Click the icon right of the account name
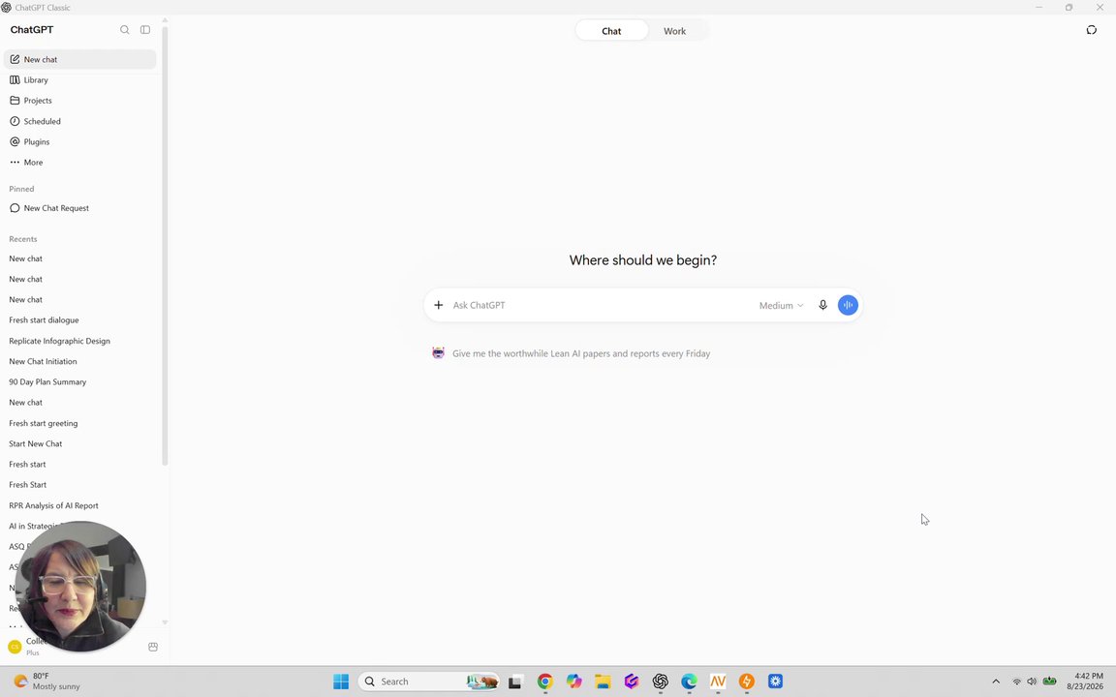Screen dimensions: 1116x697 [x=153, y=648]
